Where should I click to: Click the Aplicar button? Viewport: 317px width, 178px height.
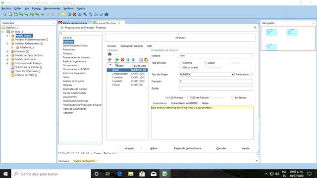pos(154,148)
